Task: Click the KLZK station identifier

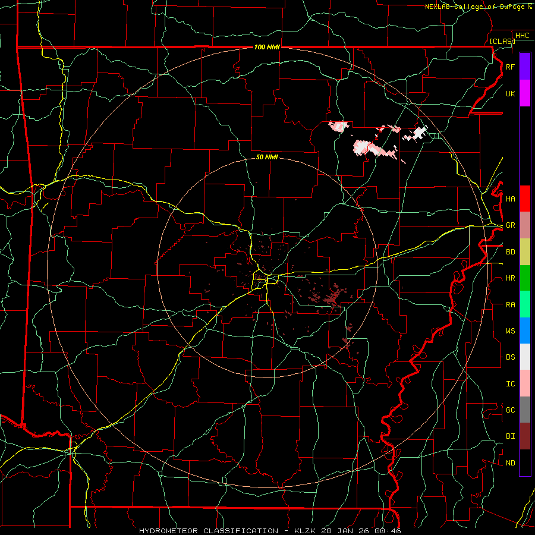Action: (x=306, y=531)
